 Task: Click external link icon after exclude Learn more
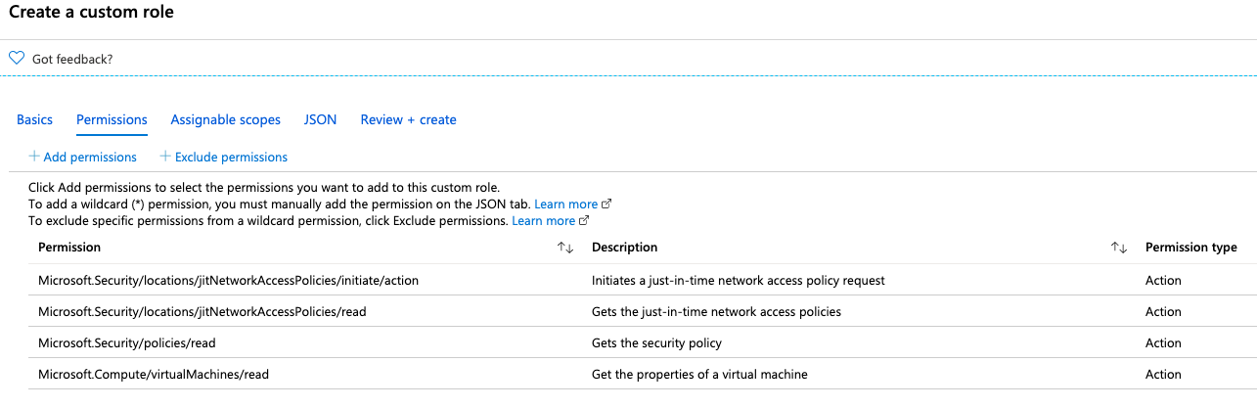(x=584, y=221)
